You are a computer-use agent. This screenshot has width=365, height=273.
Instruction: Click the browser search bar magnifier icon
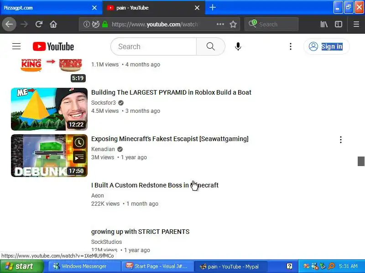(x=252, y=24)
